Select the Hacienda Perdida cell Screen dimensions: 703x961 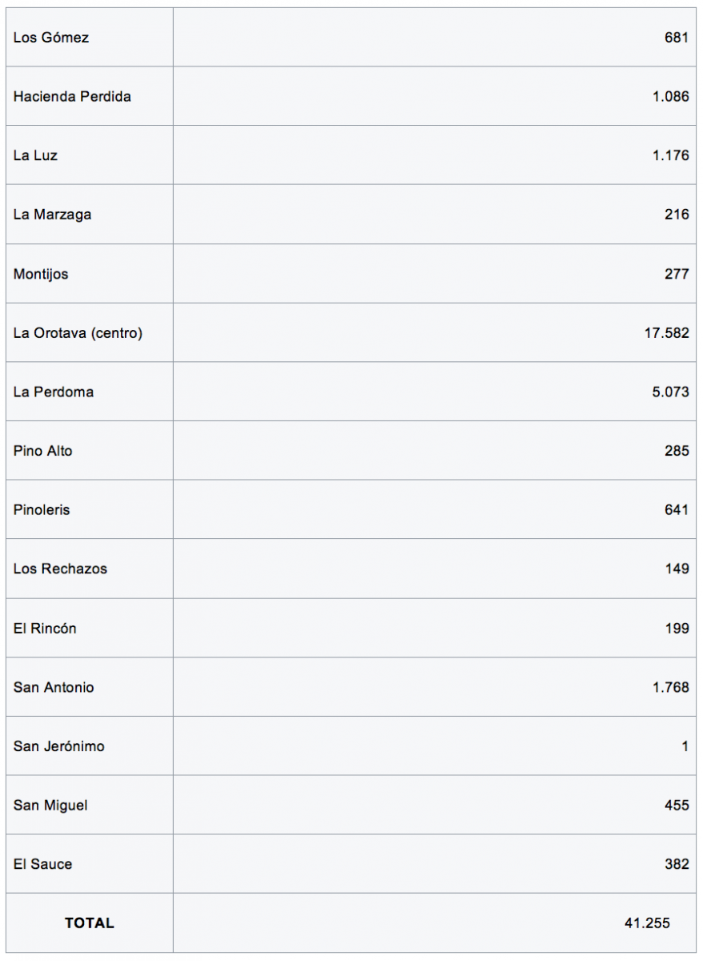(x=72, y=97)
